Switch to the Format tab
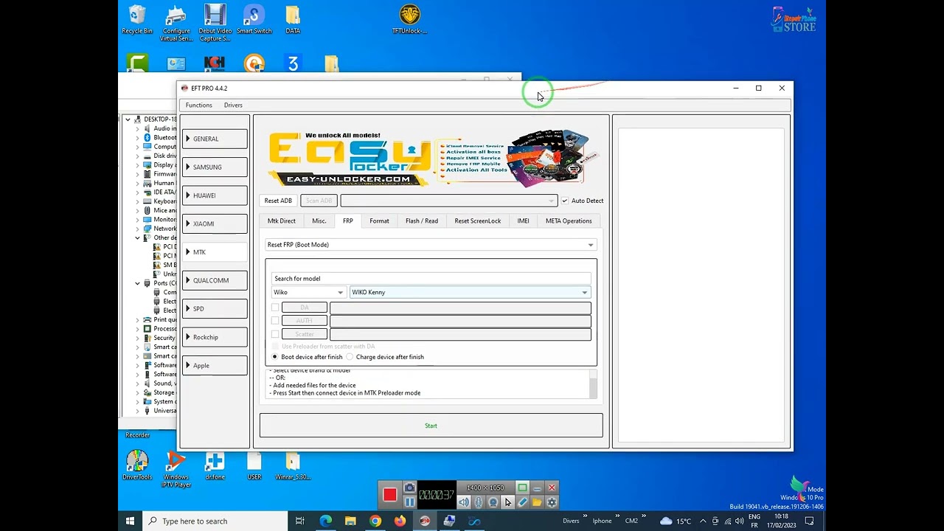This screenshot has width=944, height=531. point(379,221)
